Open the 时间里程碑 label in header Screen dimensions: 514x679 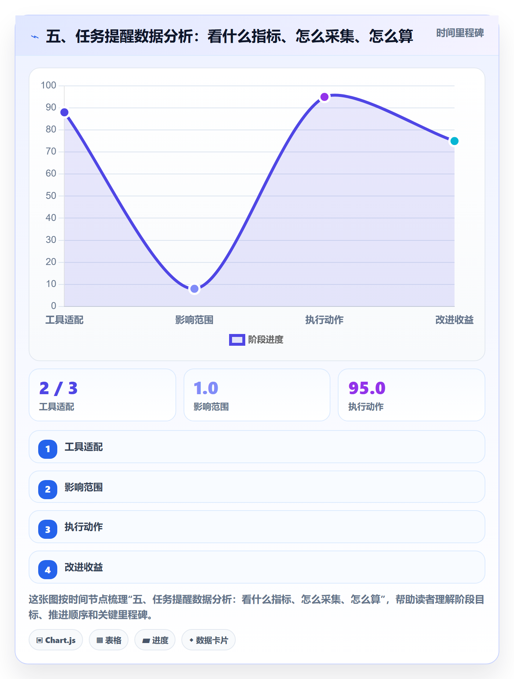click(460, 33)
